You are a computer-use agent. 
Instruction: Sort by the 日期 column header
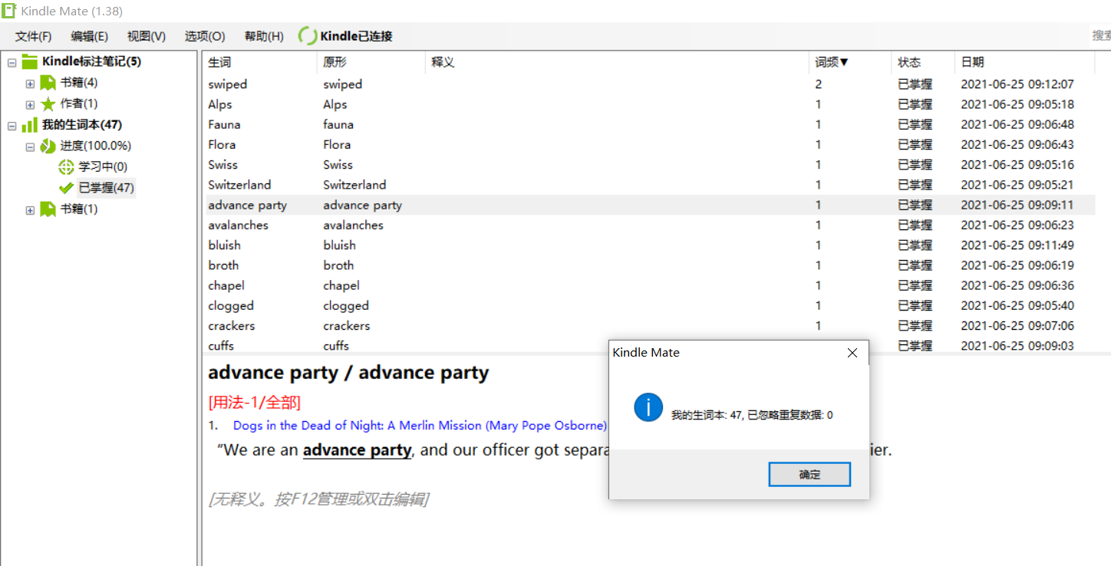pyautogui.click(x=1024, y=62)
